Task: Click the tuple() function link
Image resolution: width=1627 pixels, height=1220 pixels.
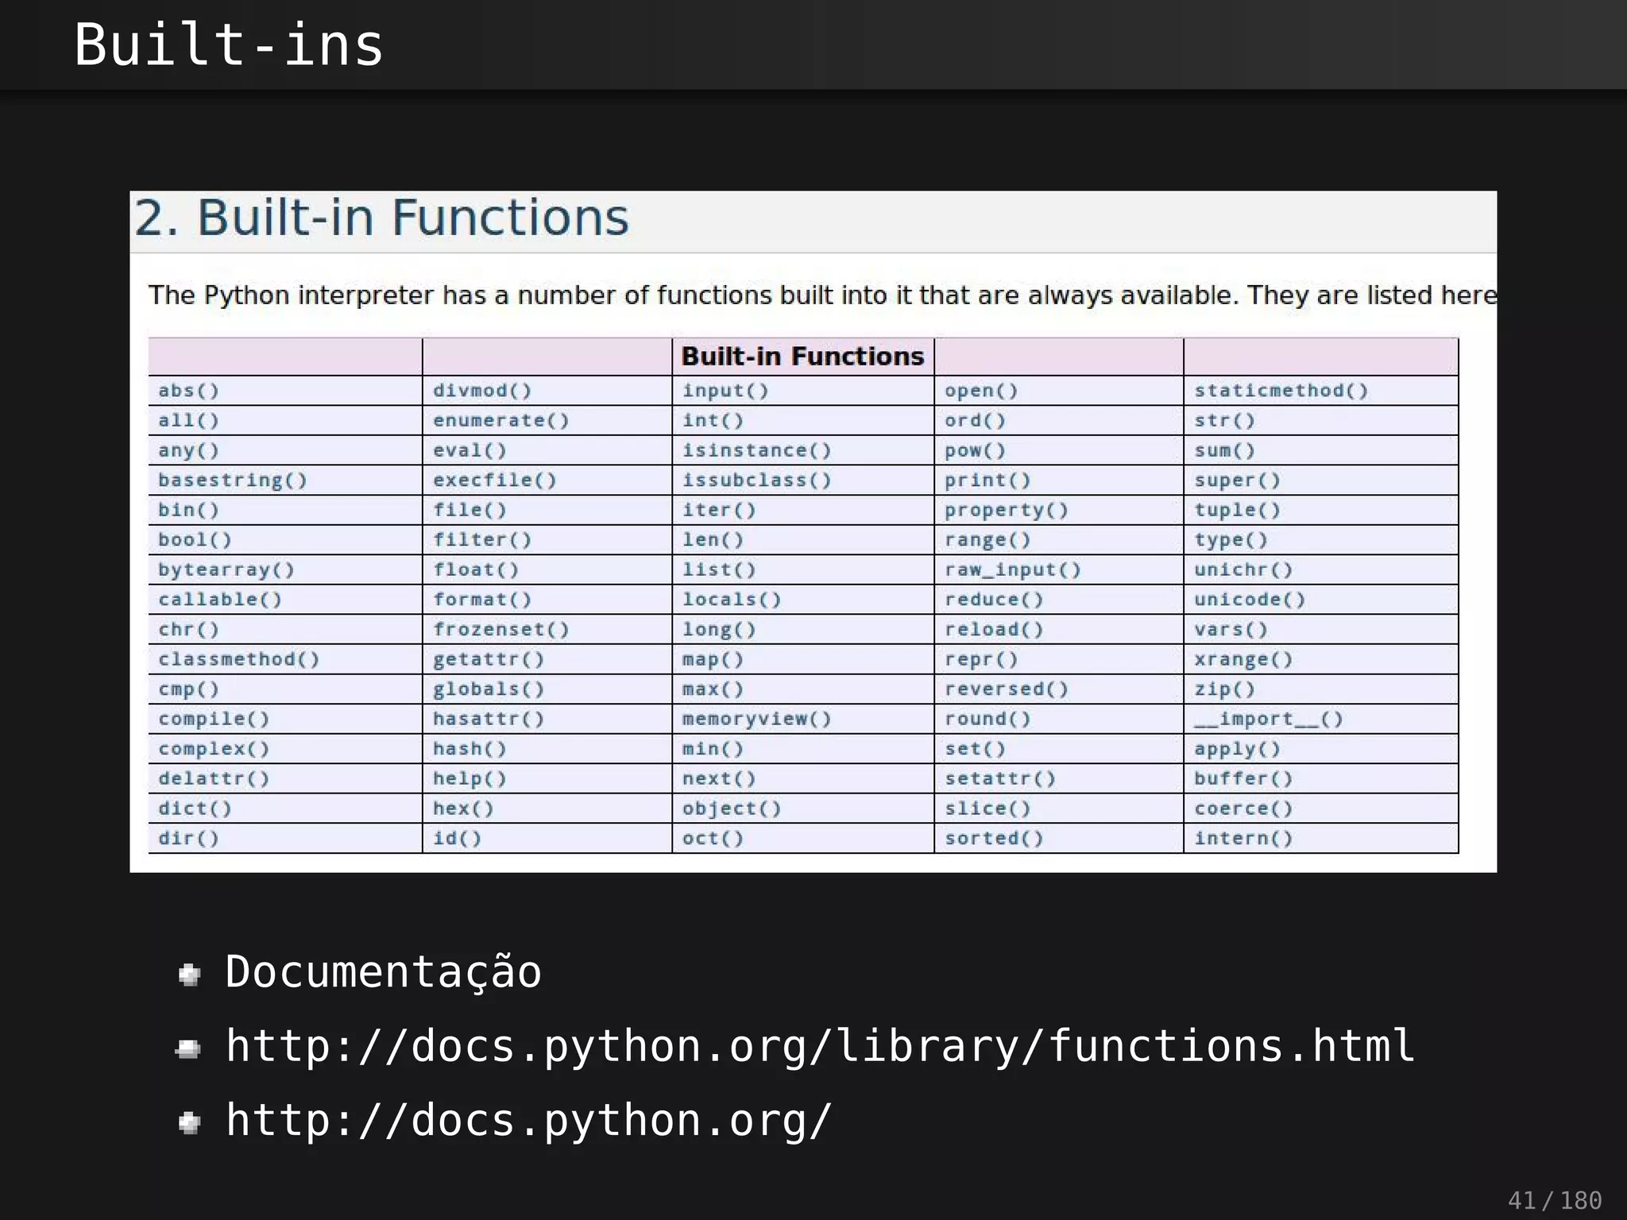Action: [1237, 510]
